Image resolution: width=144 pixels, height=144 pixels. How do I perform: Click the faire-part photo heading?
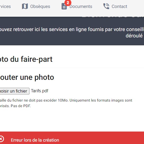coord(26,59)
